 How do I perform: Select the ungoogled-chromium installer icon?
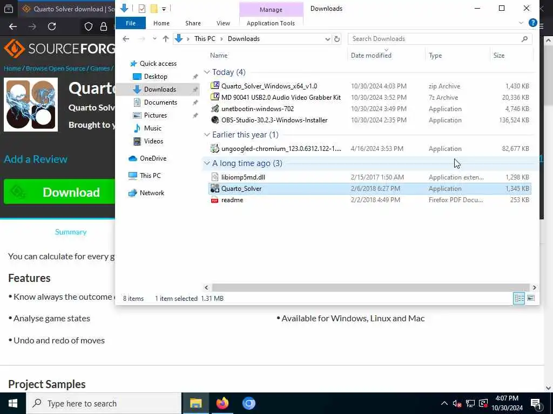coord(215,148)
